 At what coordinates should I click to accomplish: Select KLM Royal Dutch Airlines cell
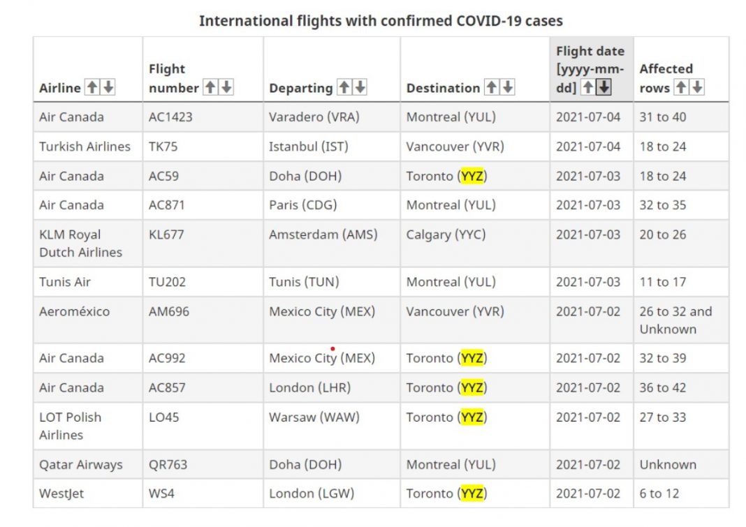(x=80, y=243)
